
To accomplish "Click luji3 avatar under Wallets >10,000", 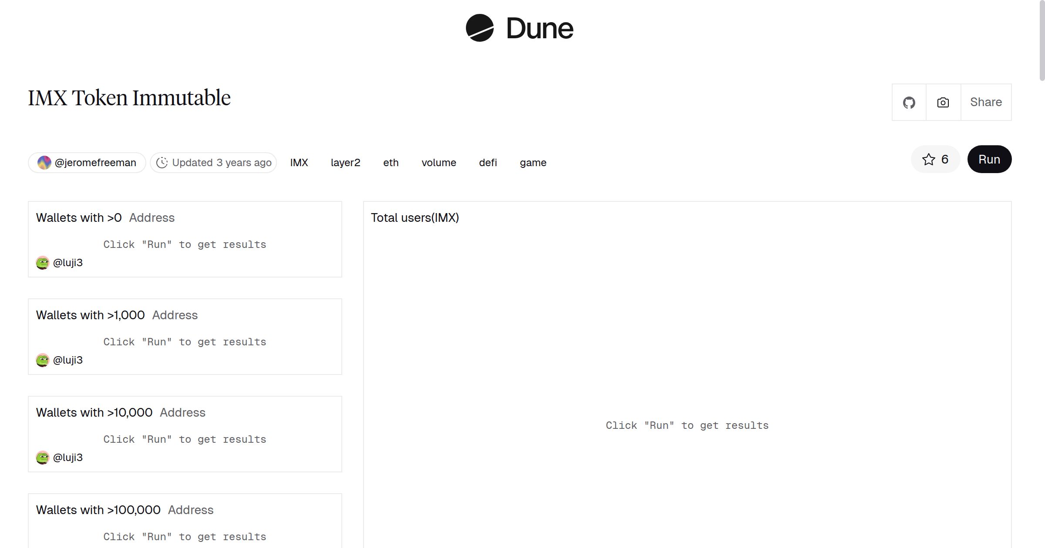I will (42, 458).
